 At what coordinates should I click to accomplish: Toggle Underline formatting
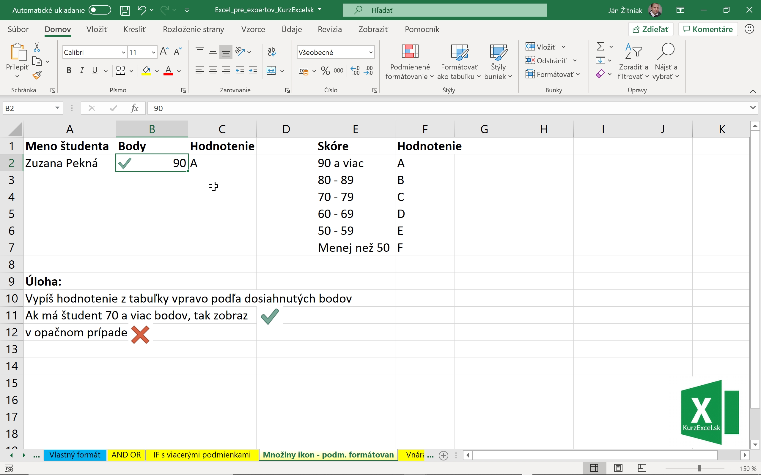click(x=95, y=71)
